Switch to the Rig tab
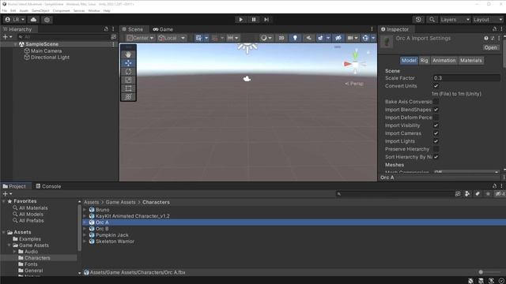506x284 pixels. (x=424, y=61)
